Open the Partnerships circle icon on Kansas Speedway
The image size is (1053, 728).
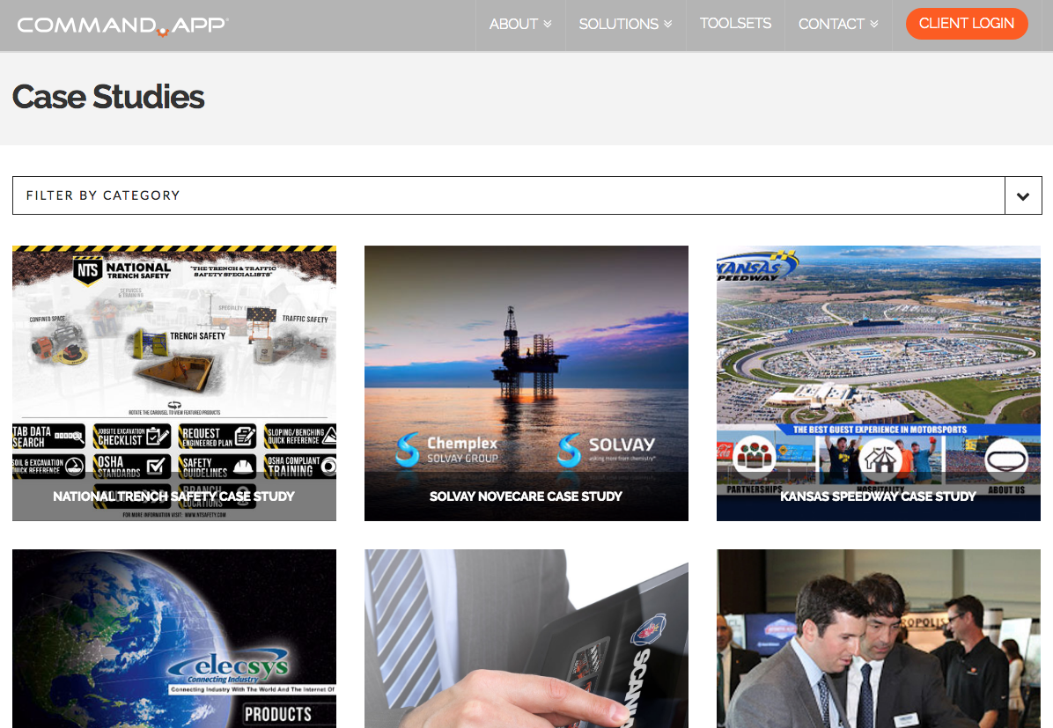pyautogui.click(x=754, y=458)
